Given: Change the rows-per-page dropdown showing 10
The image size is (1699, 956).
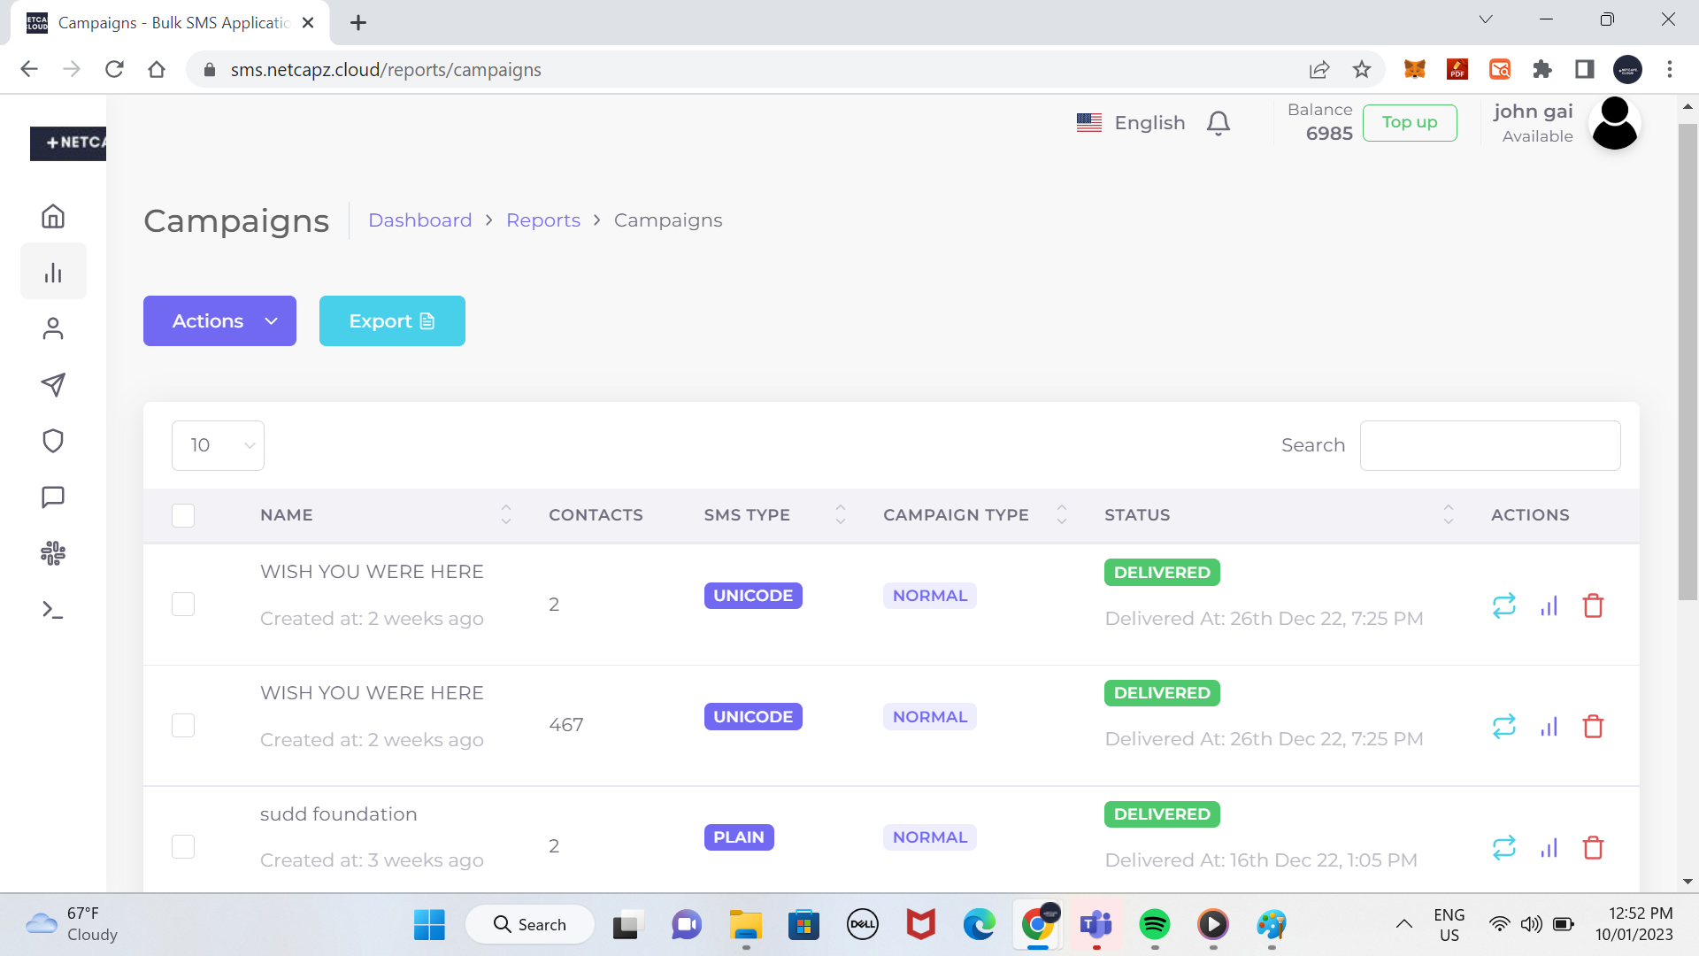Looking at the screenshot, I should coord(218,445).
